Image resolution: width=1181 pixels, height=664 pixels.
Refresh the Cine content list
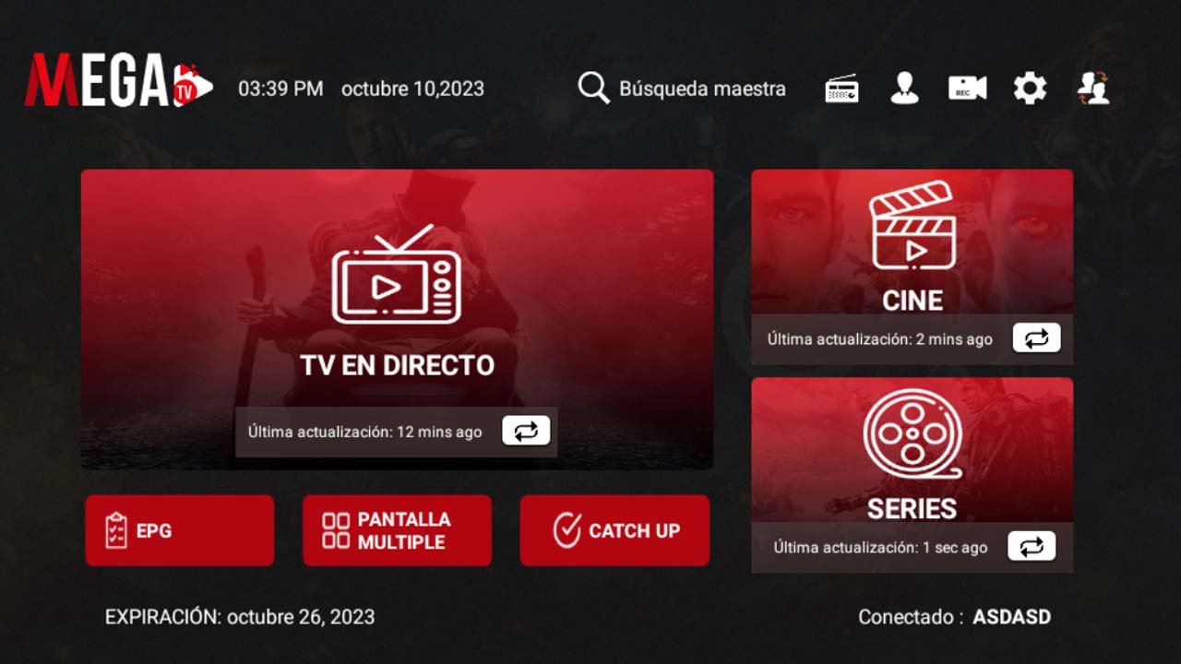pos(1036,338)
